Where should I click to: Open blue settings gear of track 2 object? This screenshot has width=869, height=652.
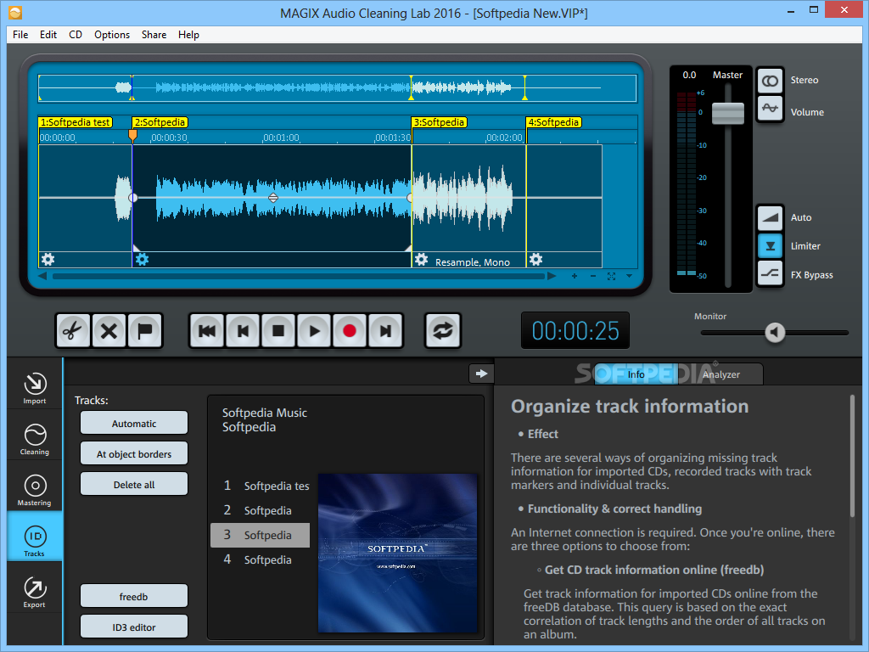click(x=143, y=260)
